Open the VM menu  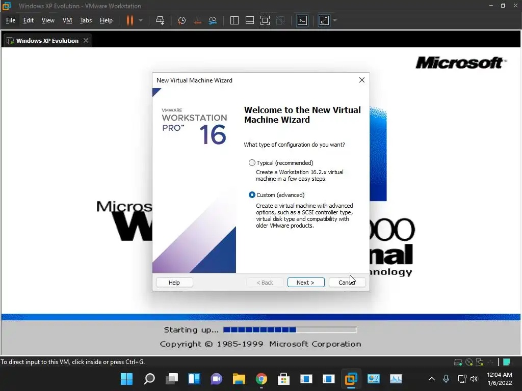67,20
